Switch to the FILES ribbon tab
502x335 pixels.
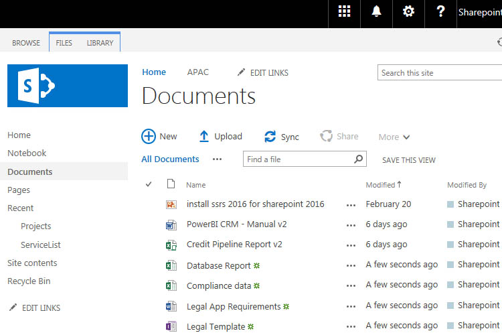point(64,43)
